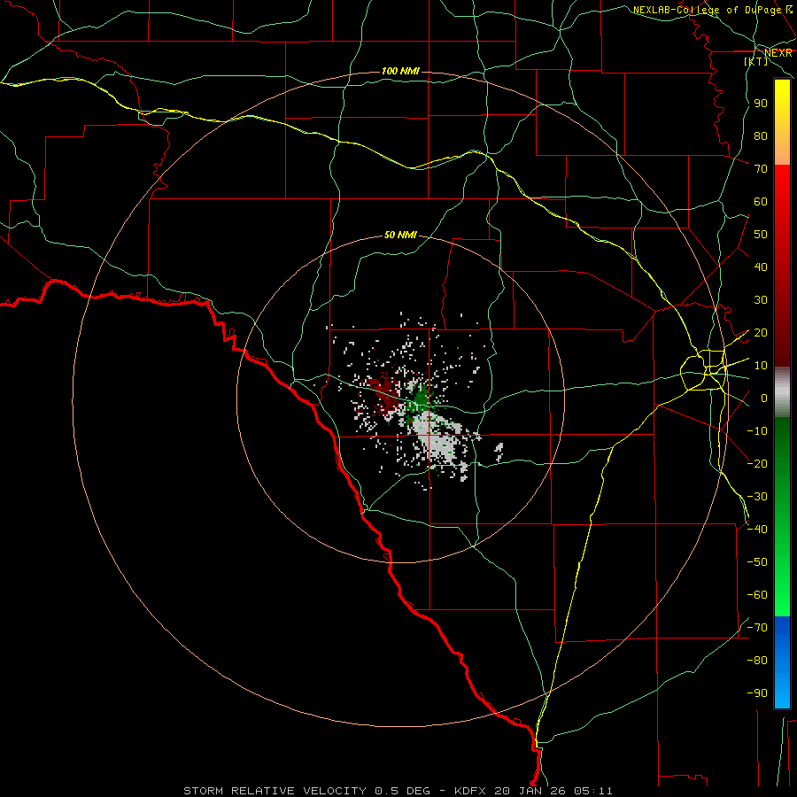This screenshot has width=797, height=797.
Task: Click the "0" value on the velocity scale
Action: 764,398
